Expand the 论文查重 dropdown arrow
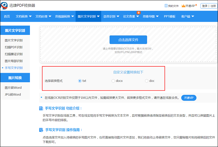 [x=138, y=17]
